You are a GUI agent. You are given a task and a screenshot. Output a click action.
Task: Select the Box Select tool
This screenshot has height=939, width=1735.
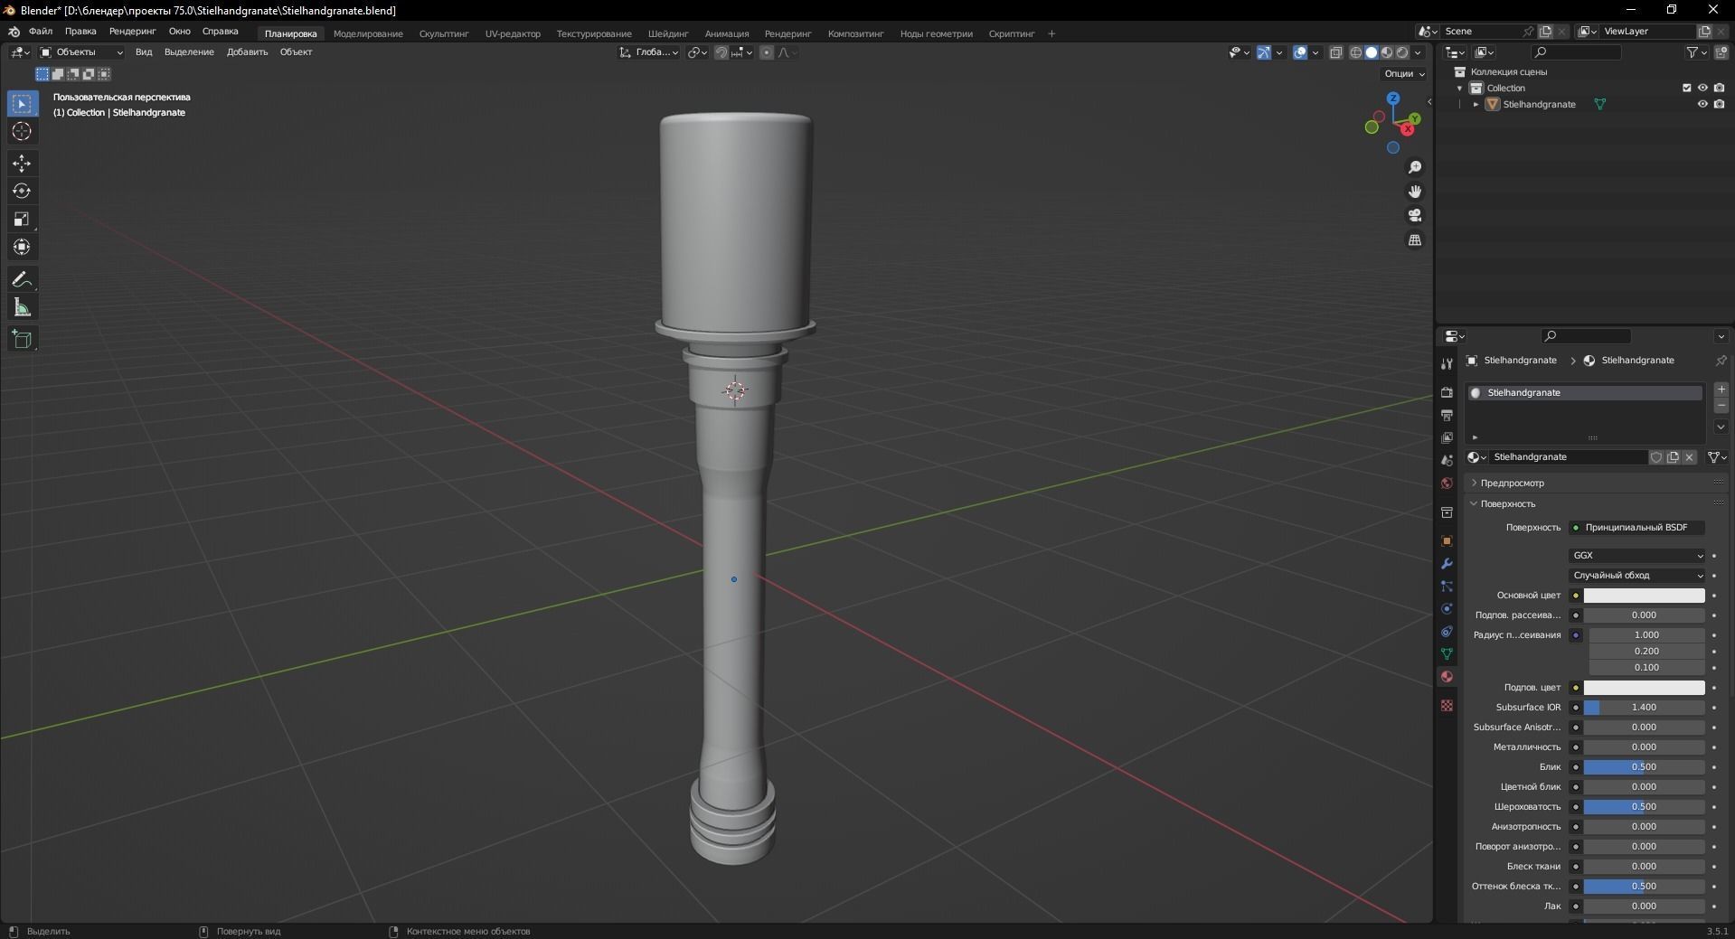click(x=22, y=104)
